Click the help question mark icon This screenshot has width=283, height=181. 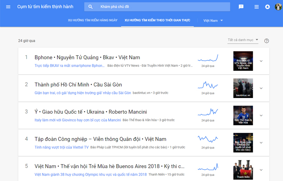pos(266,41)
